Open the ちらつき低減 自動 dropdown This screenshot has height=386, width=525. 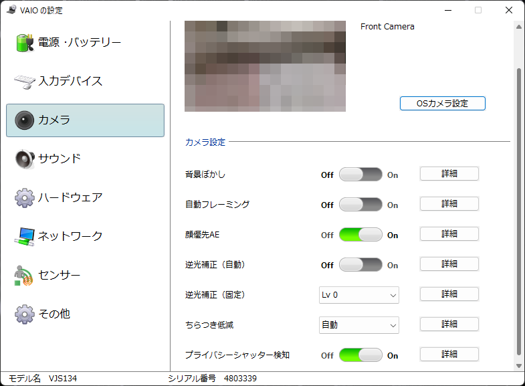359,325
